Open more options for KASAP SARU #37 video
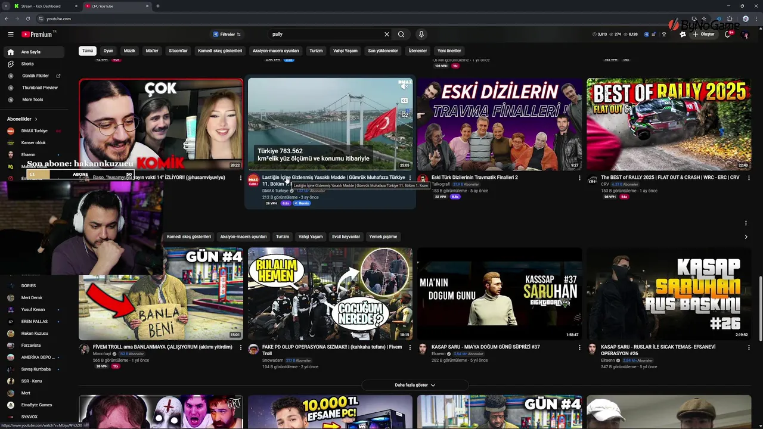The height and width of the screenshot is (429, 763). click(579, 347)
